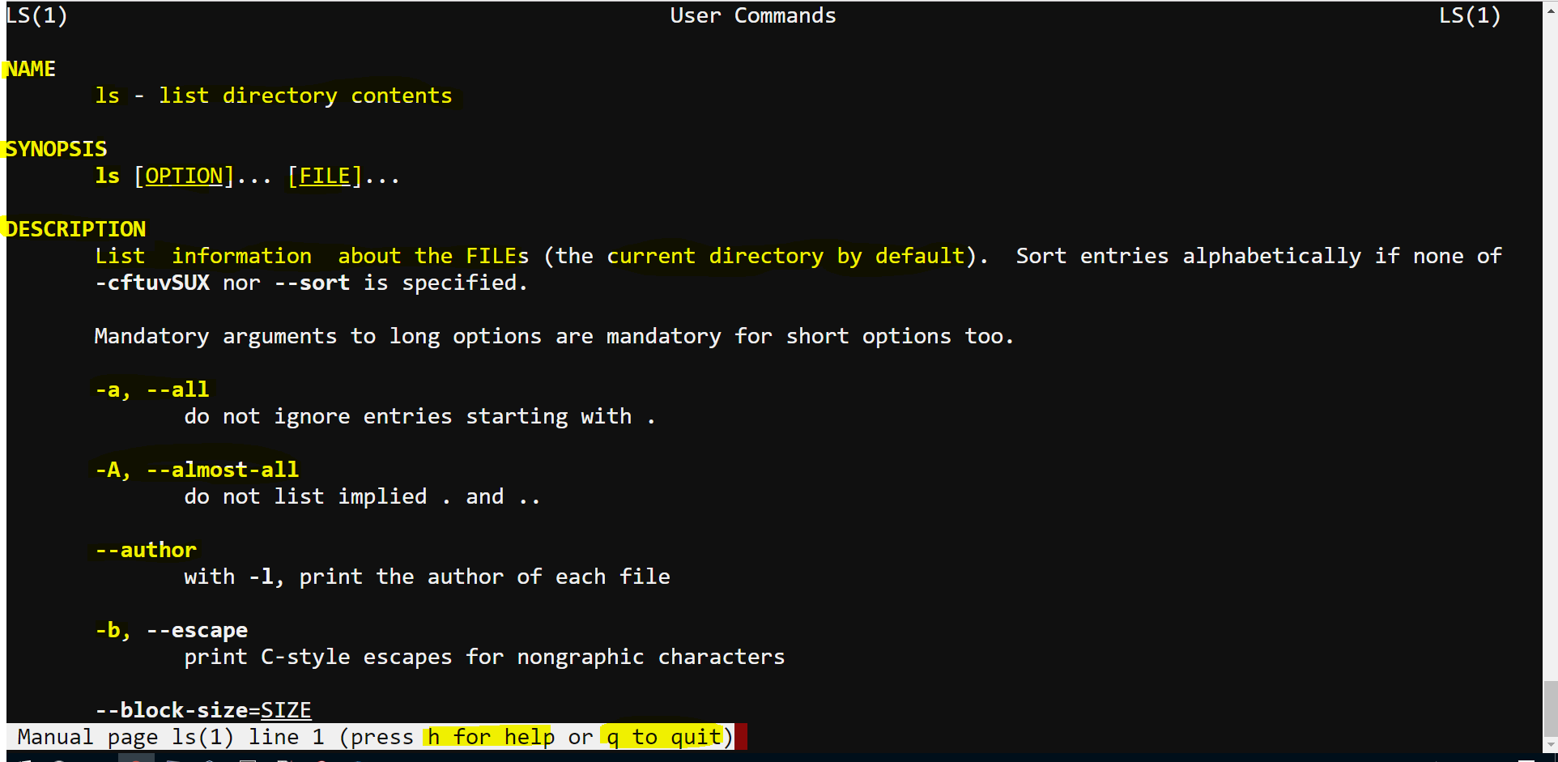The image size is (1558, 762).
Task: Click the '--block-size=SIZE' option
Action: pos(203,710)
